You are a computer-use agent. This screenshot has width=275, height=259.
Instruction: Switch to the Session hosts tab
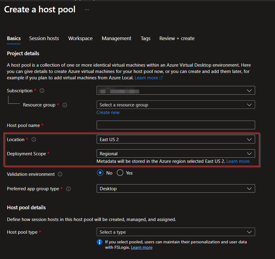coord(44,39)
